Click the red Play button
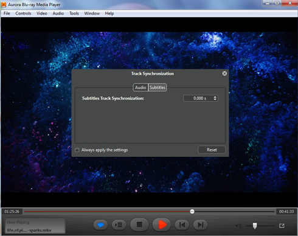The image size is (298, 236). [162, 224]
